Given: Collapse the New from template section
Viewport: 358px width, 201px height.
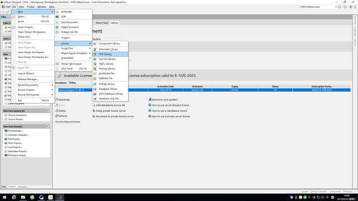Looking at the screenshot, I should point(48,126).
